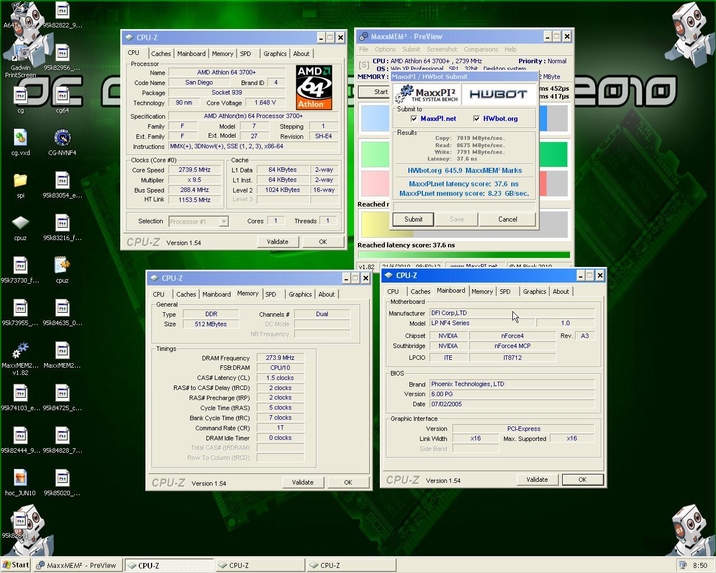This screenshot has height=573, width=716.
Task: Open the 95k84828_7 file icon
Action: coord(62,440)
